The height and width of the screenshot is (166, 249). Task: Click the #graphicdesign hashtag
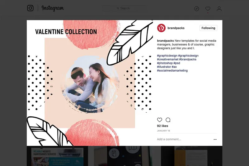[167, 56]
